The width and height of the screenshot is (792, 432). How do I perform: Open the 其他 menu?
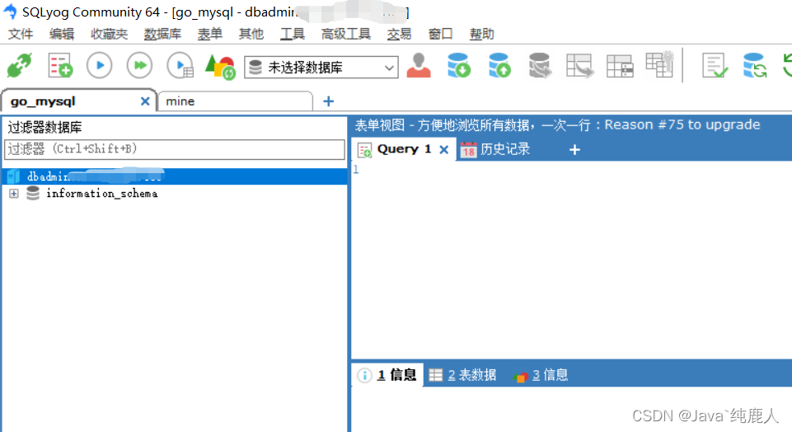pos(251,34)
